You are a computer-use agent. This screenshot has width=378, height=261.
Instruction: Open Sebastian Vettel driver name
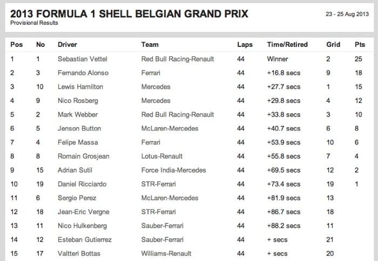point(83,59)
